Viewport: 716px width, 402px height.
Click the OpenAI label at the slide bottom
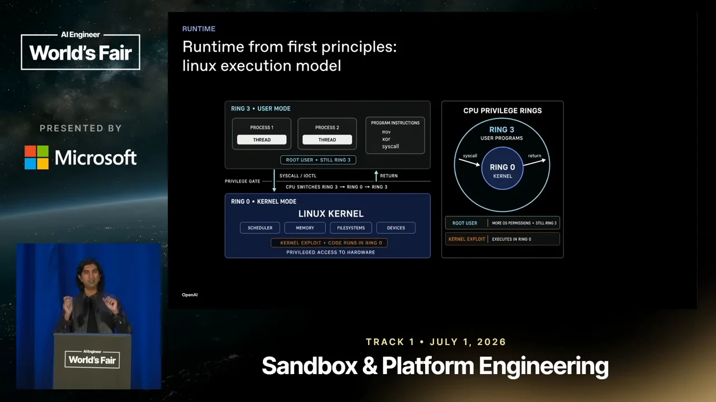(190, 295)
